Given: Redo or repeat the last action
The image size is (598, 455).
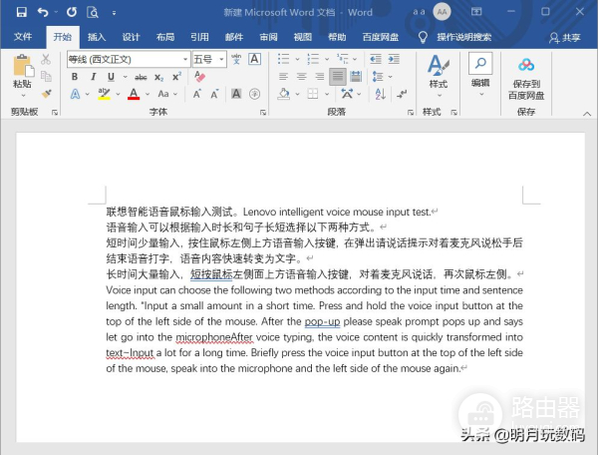Looking at the screenshot, I should tap(72, 12).
